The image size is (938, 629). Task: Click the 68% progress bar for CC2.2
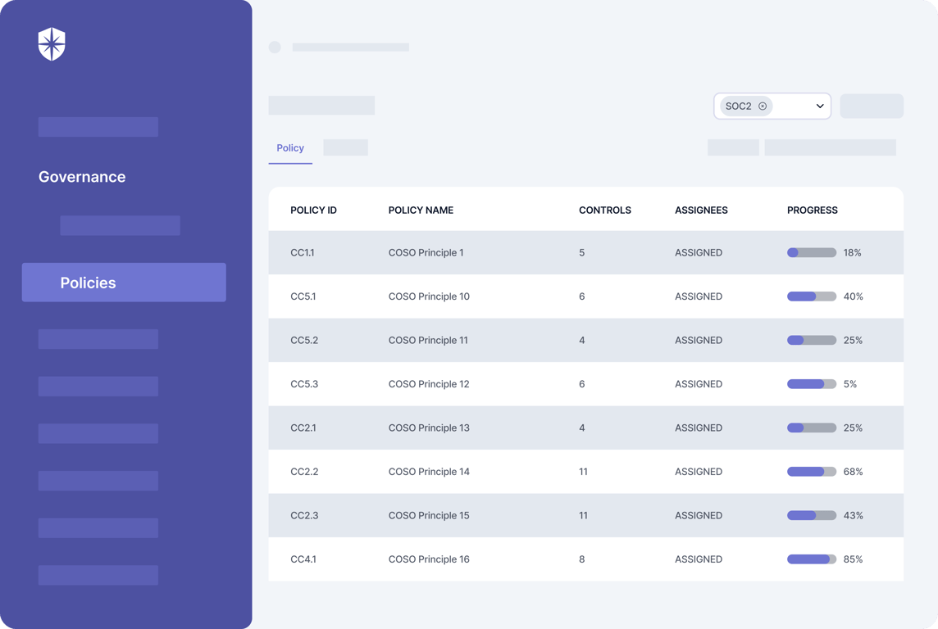pos(811,472)
